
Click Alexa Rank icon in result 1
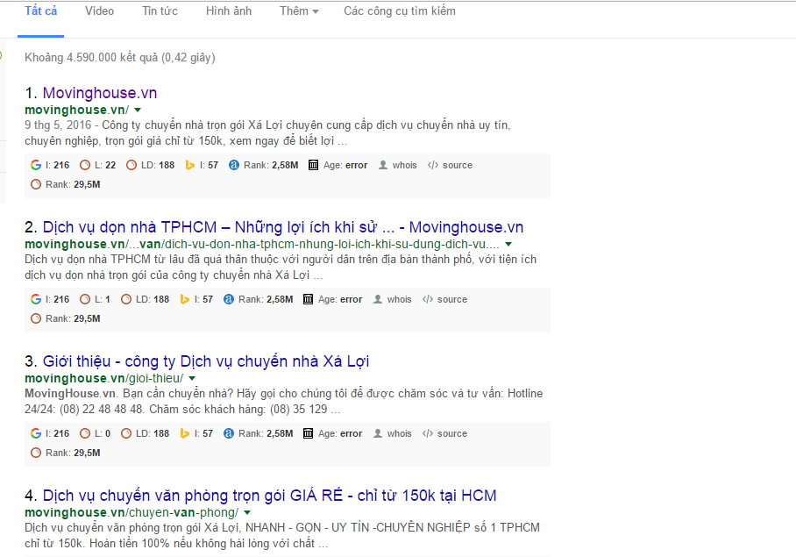point(233,165)
